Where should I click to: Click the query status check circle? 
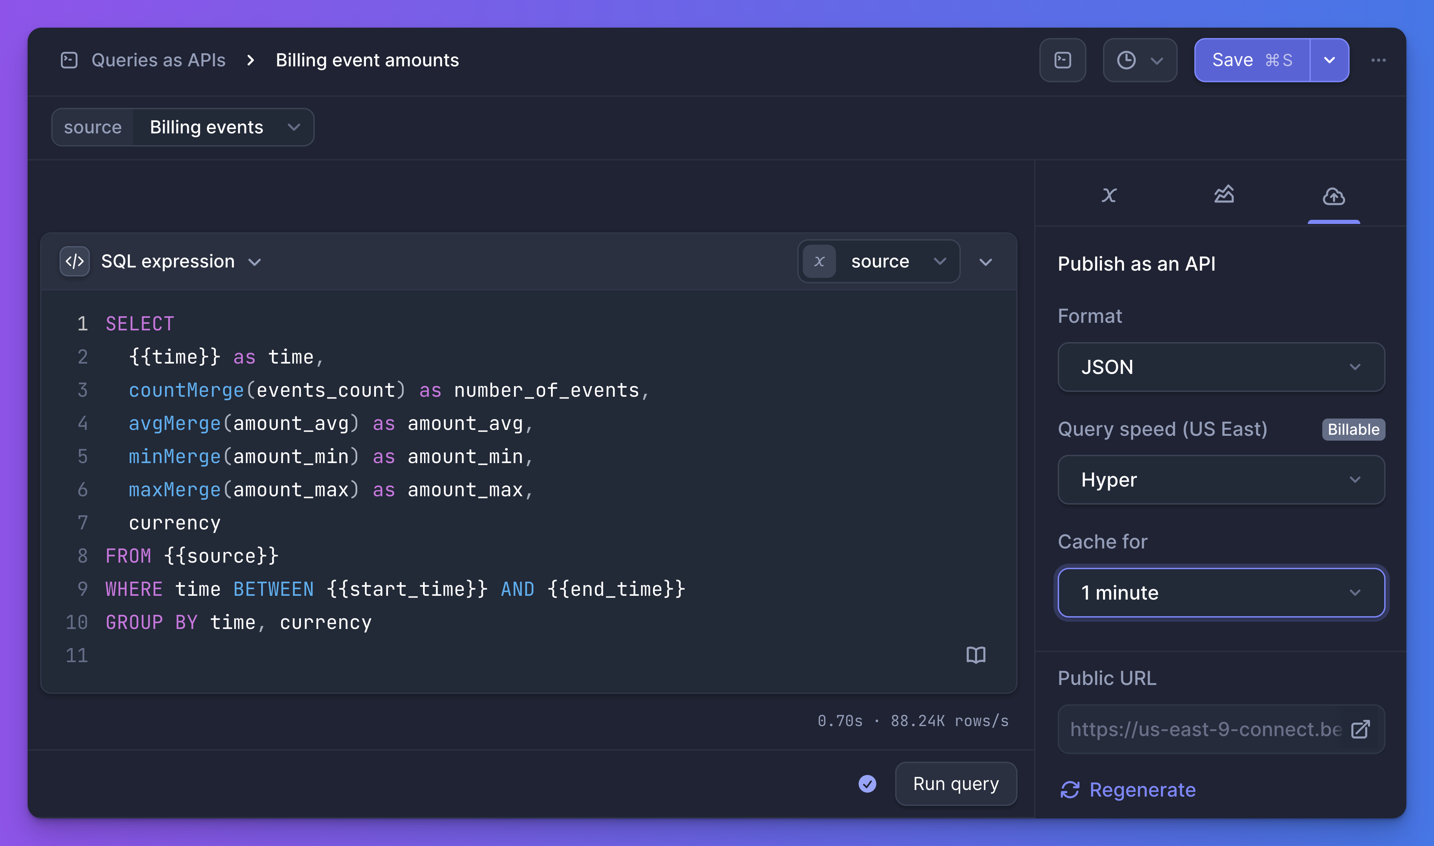coord(867,784)
